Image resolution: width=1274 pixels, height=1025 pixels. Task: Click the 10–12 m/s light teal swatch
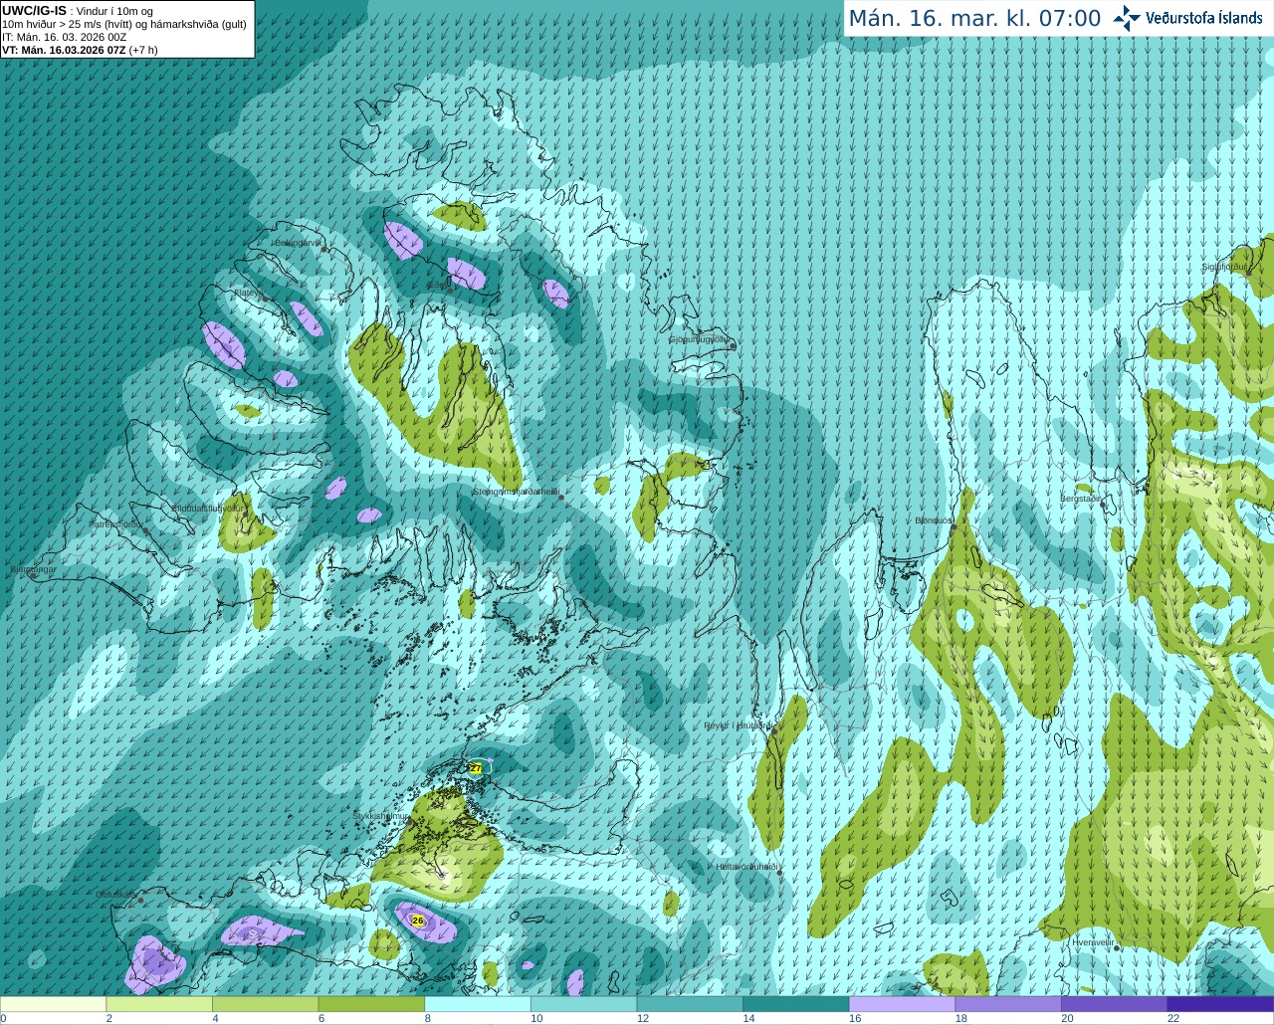click(x=583, y=1004)
